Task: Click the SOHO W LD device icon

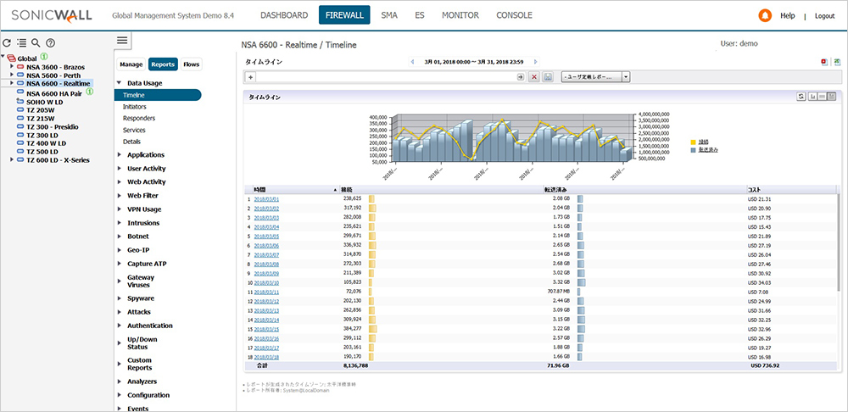Action: click(x=20, y=101)
